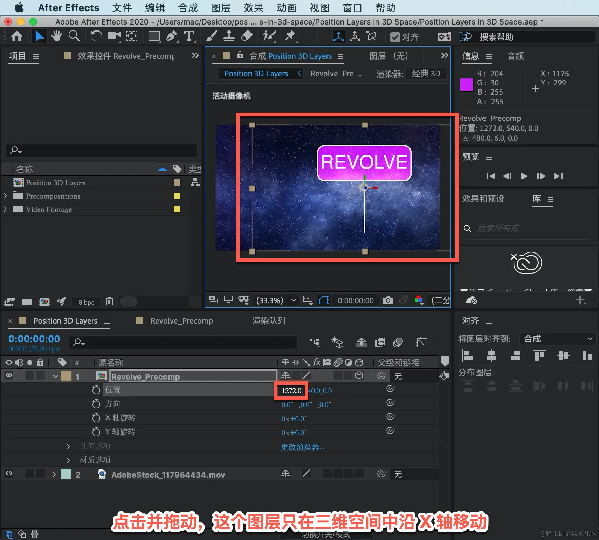Open the 渲染器 经典 3D dropdown
The width and height of the screenshot is (599, 540).
426,74
